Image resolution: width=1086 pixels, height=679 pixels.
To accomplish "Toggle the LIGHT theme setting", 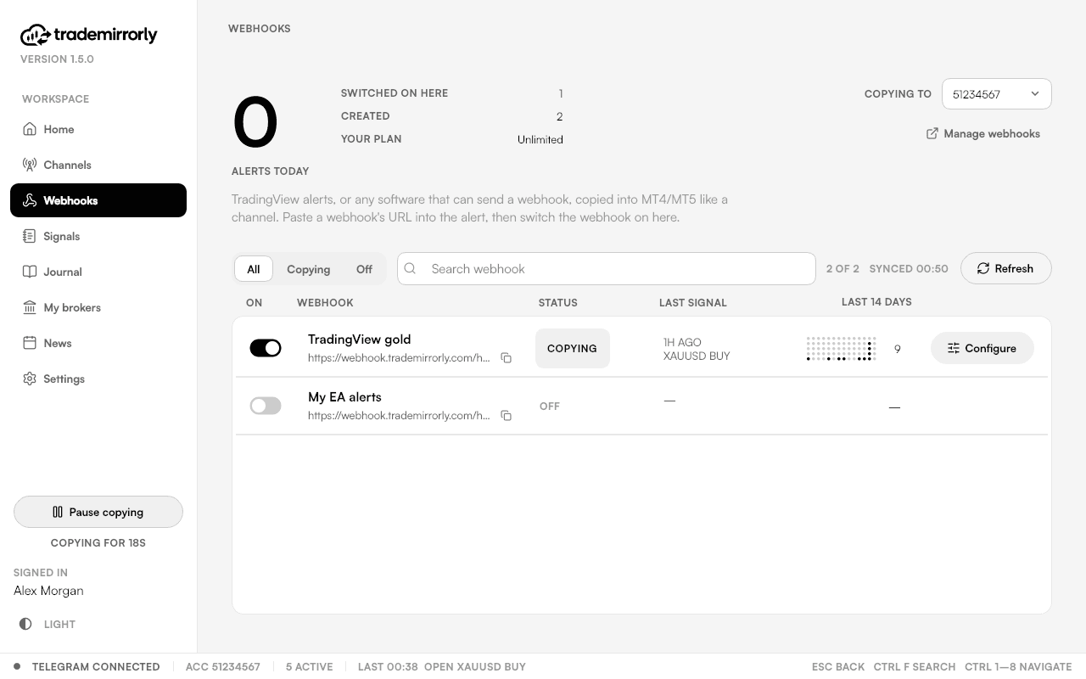I will click(x=48, y=624).
